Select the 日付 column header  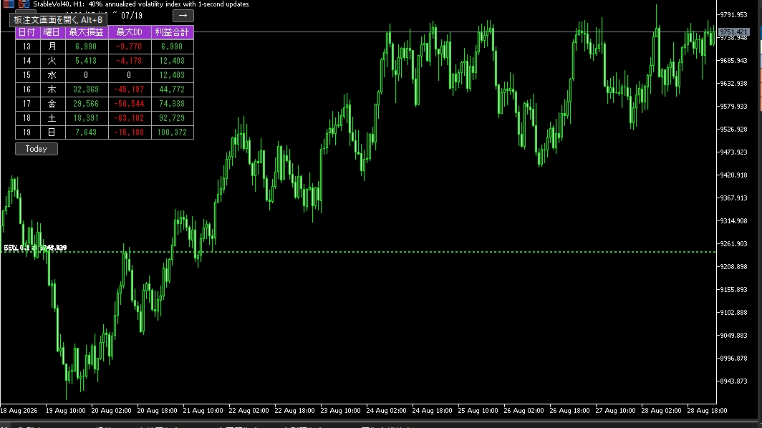coord(26,32)
